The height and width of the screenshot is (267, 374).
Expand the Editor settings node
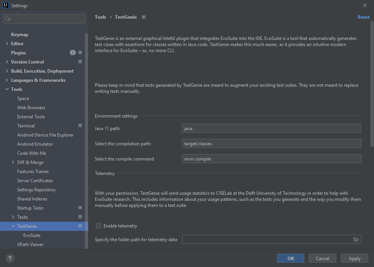pos(7,44)
